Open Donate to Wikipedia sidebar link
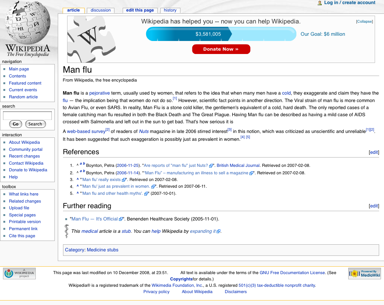The height and width of the screenshot is (305, 384). click(28, 170)
